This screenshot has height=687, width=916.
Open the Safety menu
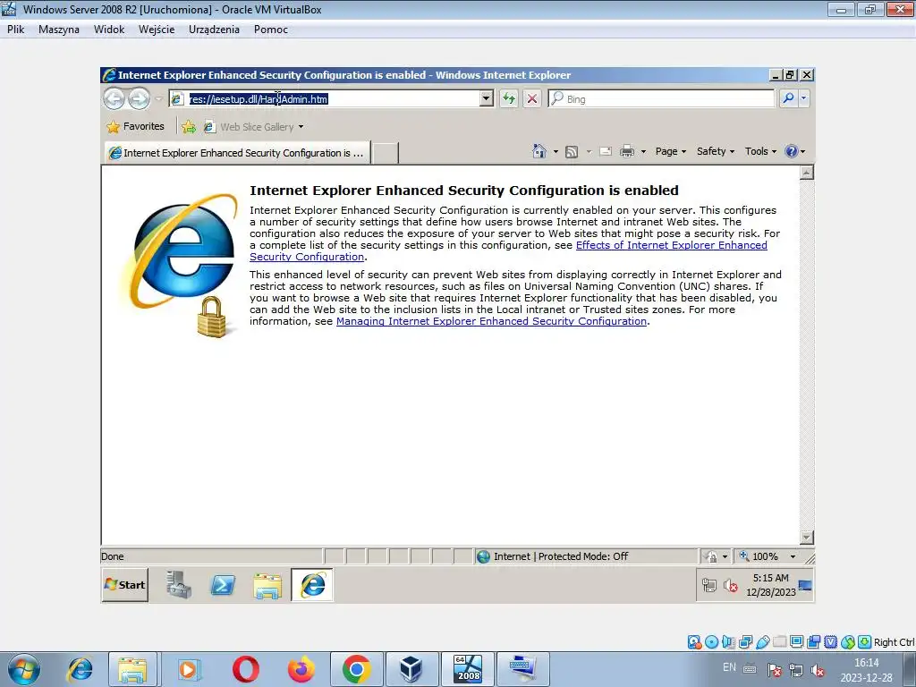coord(715,151)
